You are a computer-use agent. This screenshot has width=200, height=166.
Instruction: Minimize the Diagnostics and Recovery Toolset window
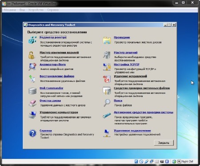165,25
